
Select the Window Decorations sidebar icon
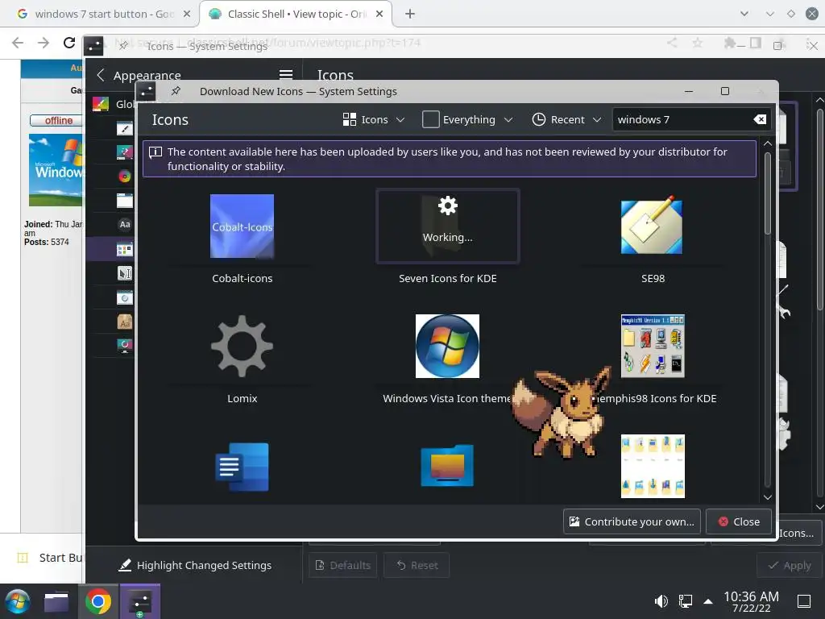point(125,201)
